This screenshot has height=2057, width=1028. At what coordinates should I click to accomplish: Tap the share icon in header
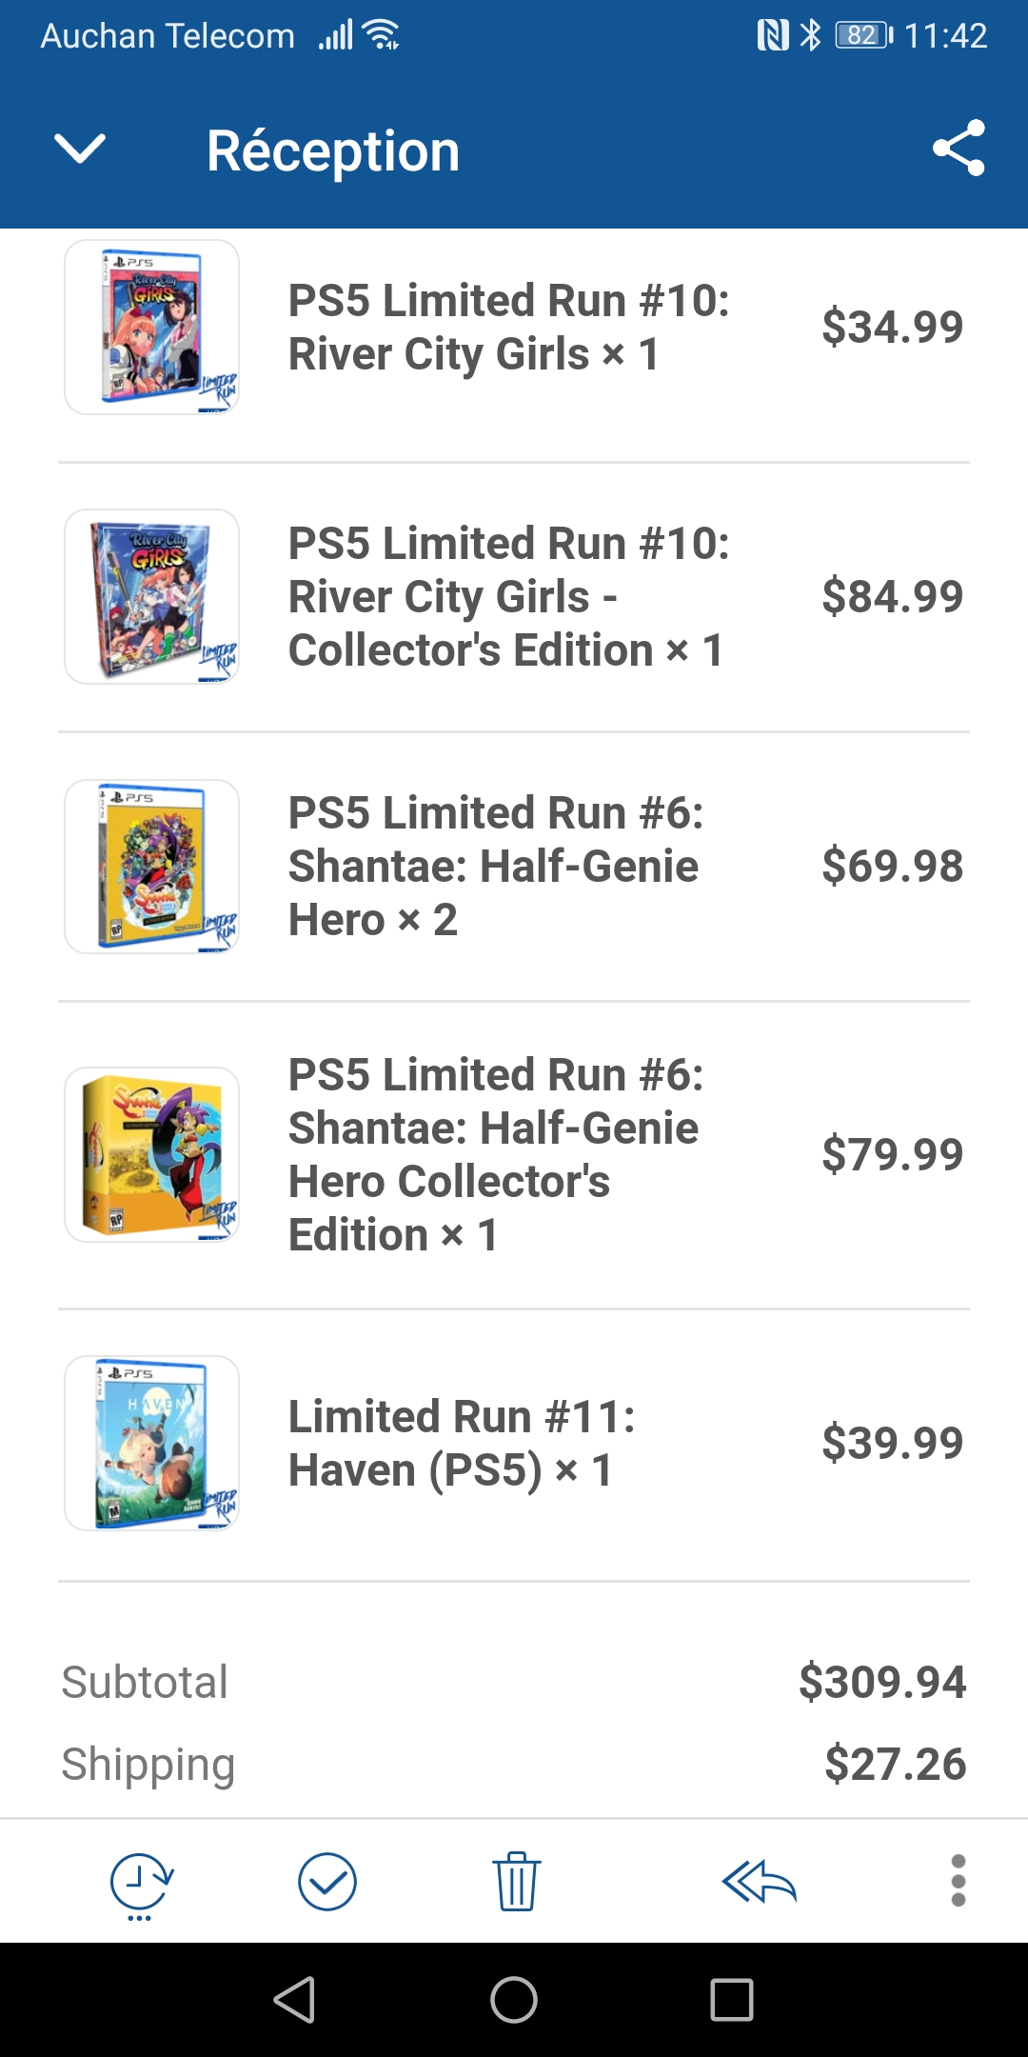[x=958, y=149]
